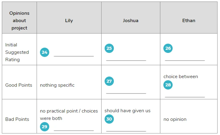220x135 pixels.
Task: Click the 'Good Points' row label
Action: 19,85
